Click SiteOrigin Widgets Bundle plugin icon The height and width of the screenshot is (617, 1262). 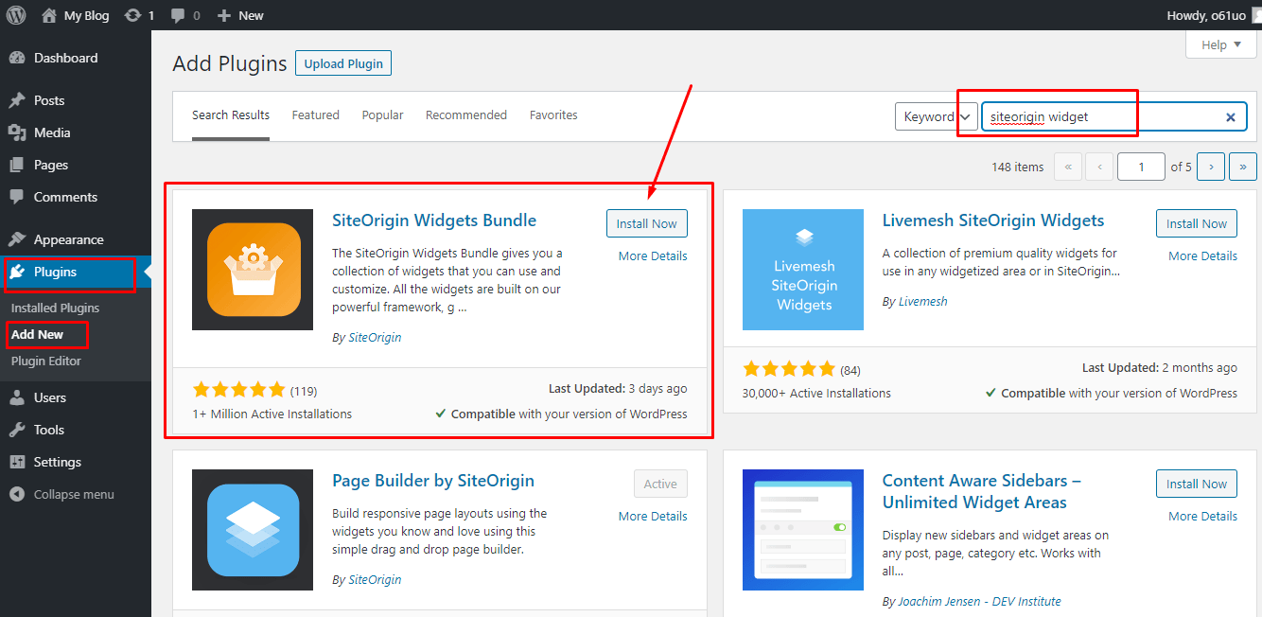pyautogui.click(x=253, y=270)
